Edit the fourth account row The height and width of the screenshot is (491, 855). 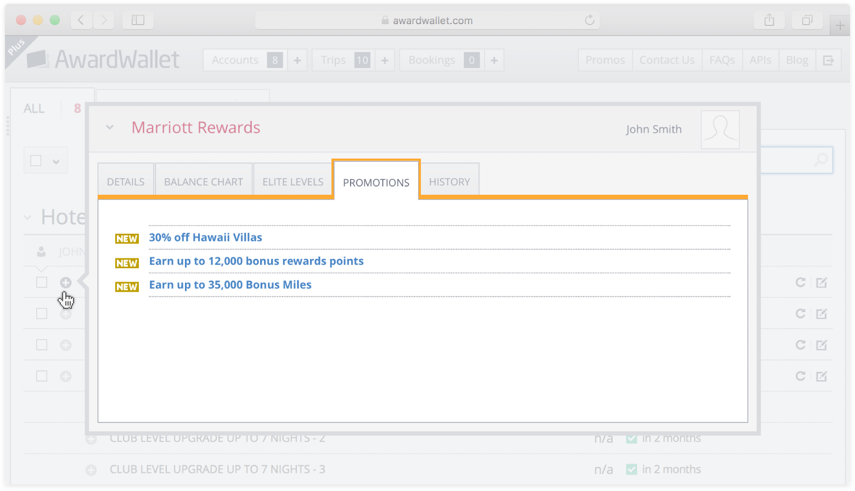(x=822, y=376)
